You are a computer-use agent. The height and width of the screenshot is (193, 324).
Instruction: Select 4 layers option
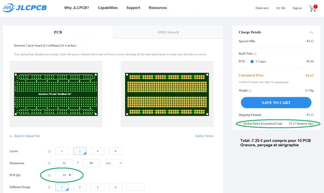[x=97, y=151]
